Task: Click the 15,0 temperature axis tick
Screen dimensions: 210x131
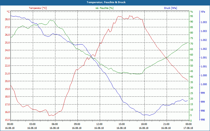Action: coord(7,120)
